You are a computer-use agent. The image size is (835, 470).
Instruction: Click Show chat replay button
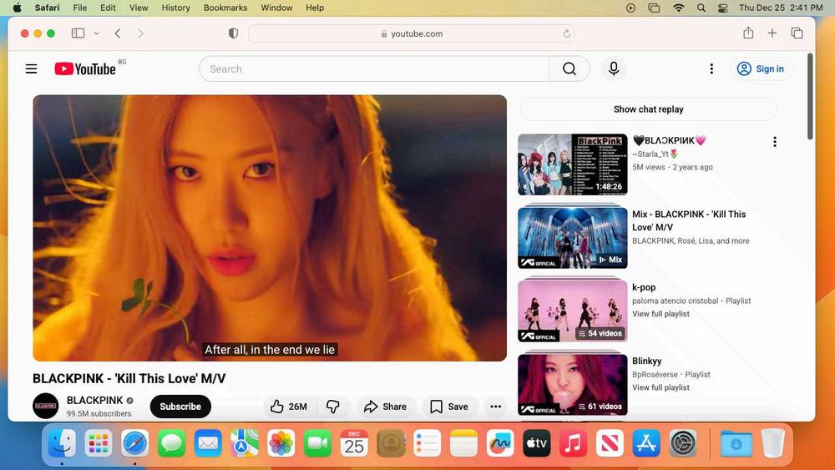(649, 109)
